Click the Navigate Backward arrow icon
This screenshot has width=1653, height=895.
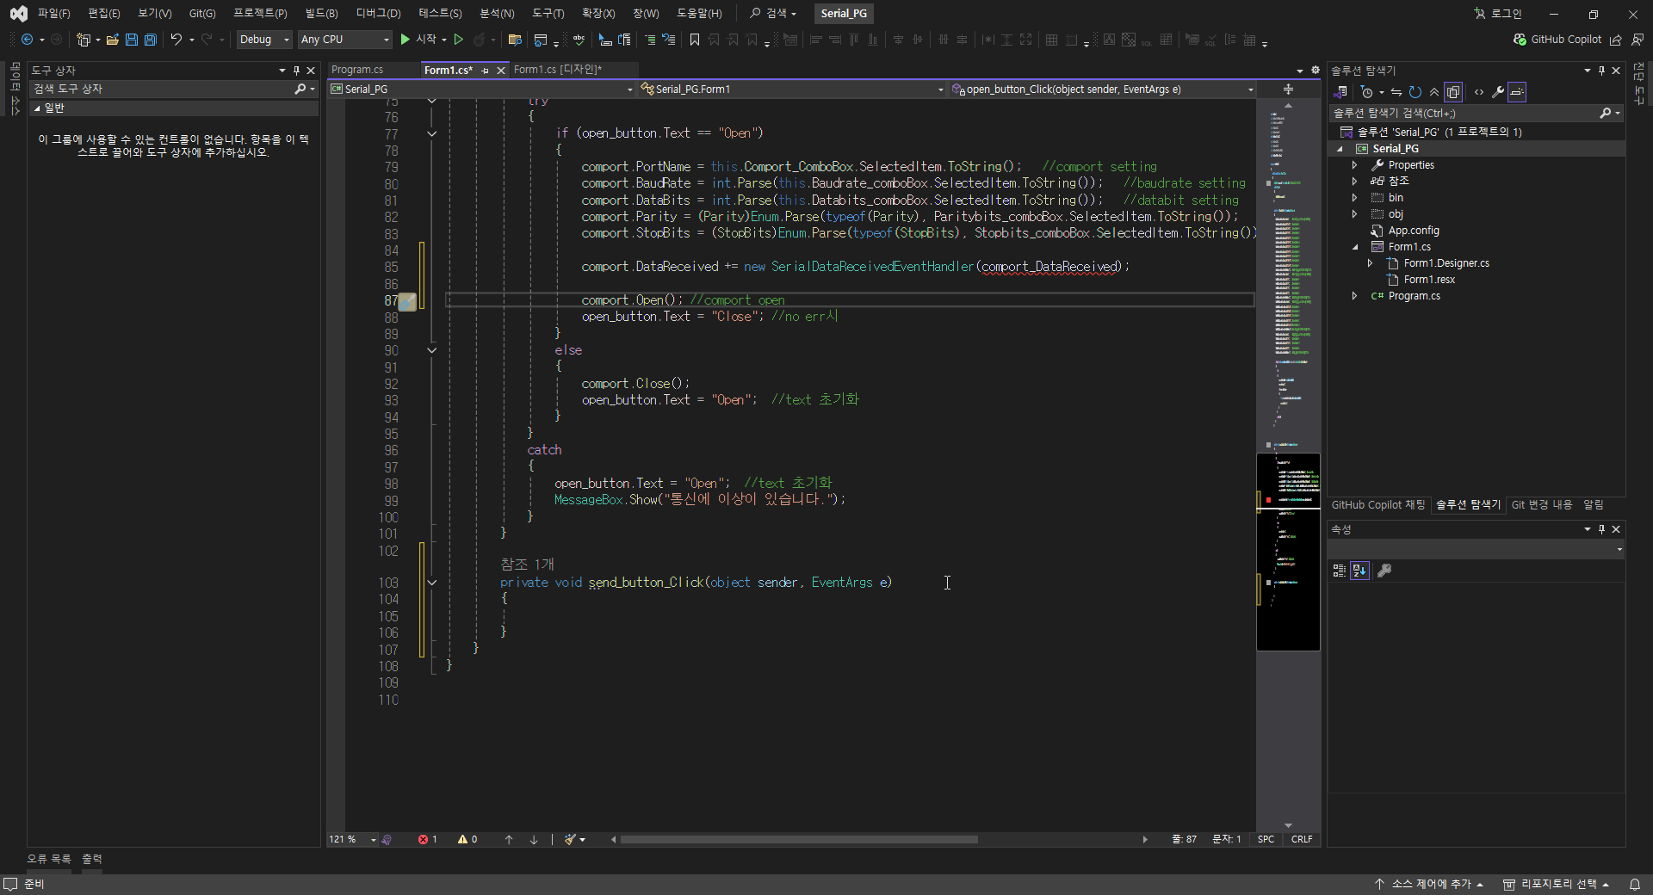27,40
